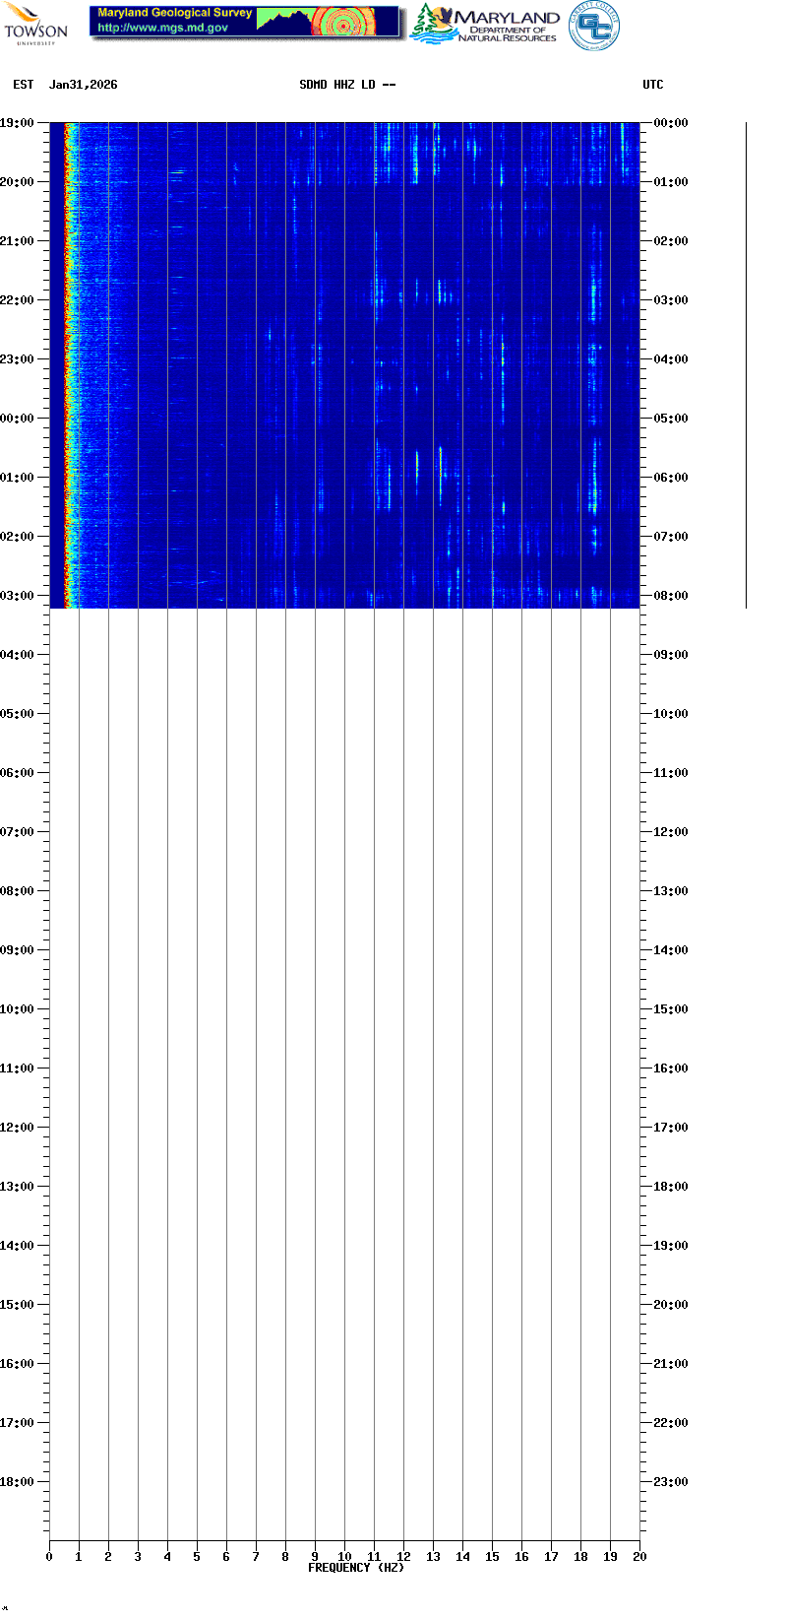Click the Jan31,2026 date label

pyautogui.click(x=83, y=85)
